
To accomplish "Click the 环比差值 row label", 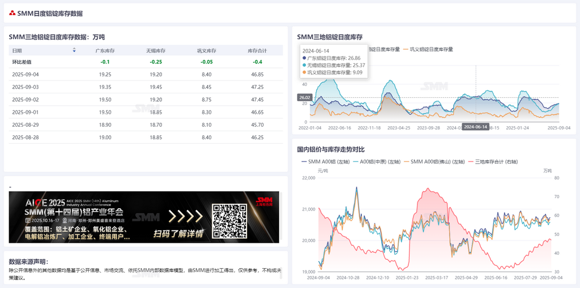I will 22,62.
